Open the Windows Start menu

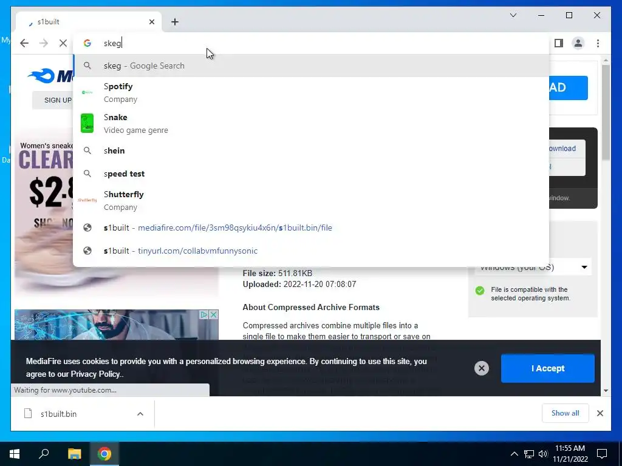[15, 454]
